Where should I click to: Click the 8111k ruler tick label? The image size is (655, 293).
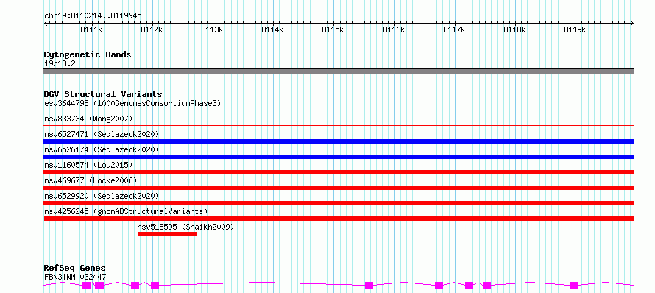[x=91, y=29]
